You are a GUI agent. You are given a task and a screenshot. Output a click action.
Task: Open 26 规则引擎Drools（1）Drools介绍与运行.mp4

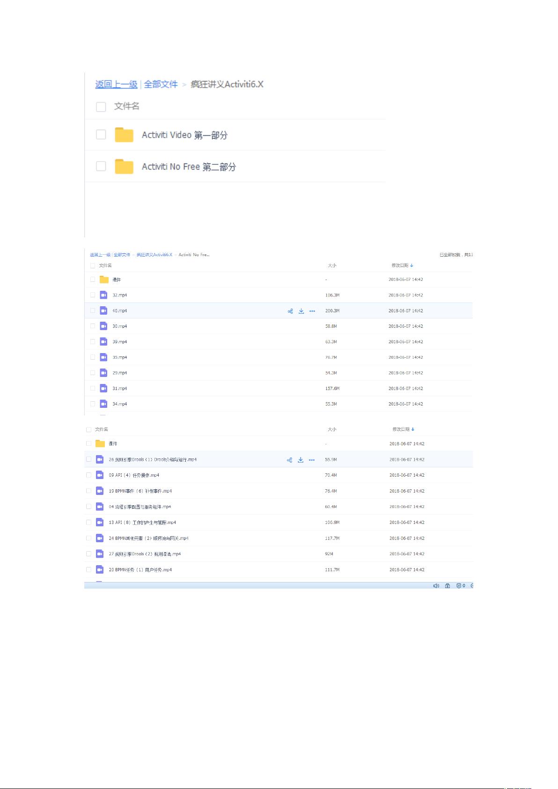click(x=153, y=460)
